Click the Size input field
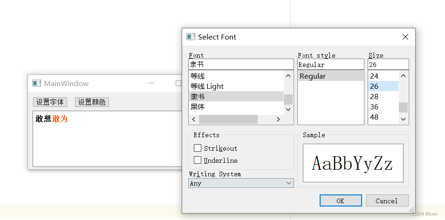This screenshot has height=220, width=445. coord(388,64)
